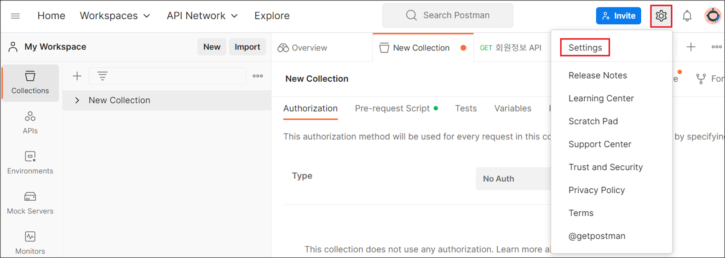725x258 pixels.
Task: Choose Release Notes from the menu
Action: coord(598,75)
